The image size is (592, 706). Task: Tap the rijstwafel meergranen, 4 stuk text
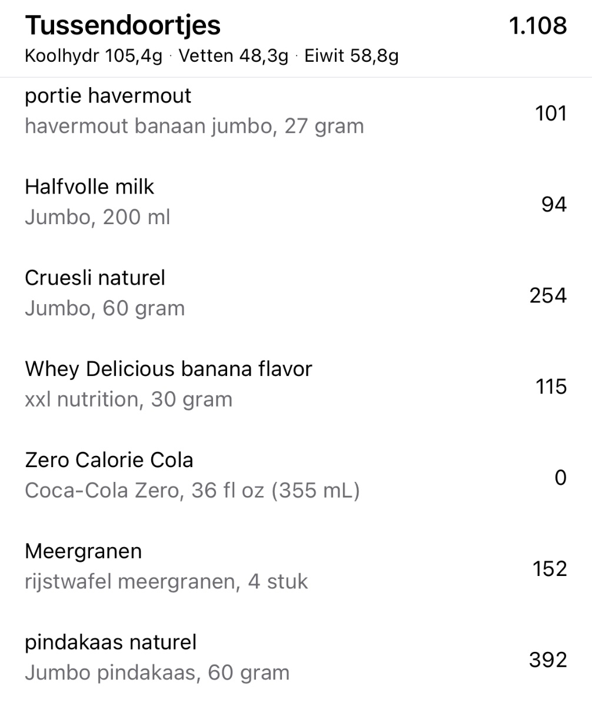pyautogui.click(x=167, y=582)
